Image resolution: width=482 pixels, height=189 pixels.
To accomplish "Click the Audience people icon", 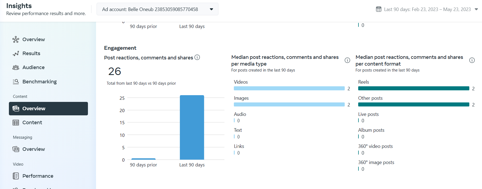I will 16,67.
